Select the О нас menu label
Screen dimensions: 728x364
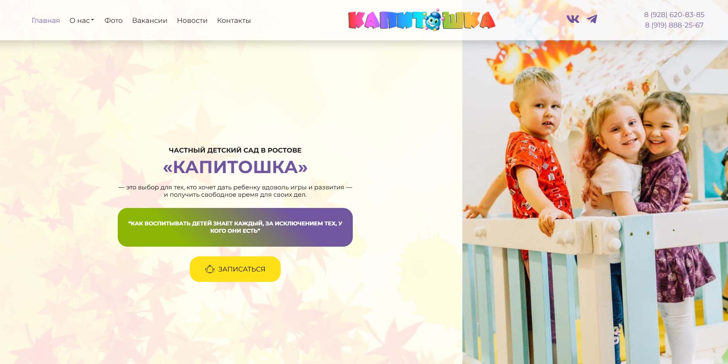click(x=80, y=21)
